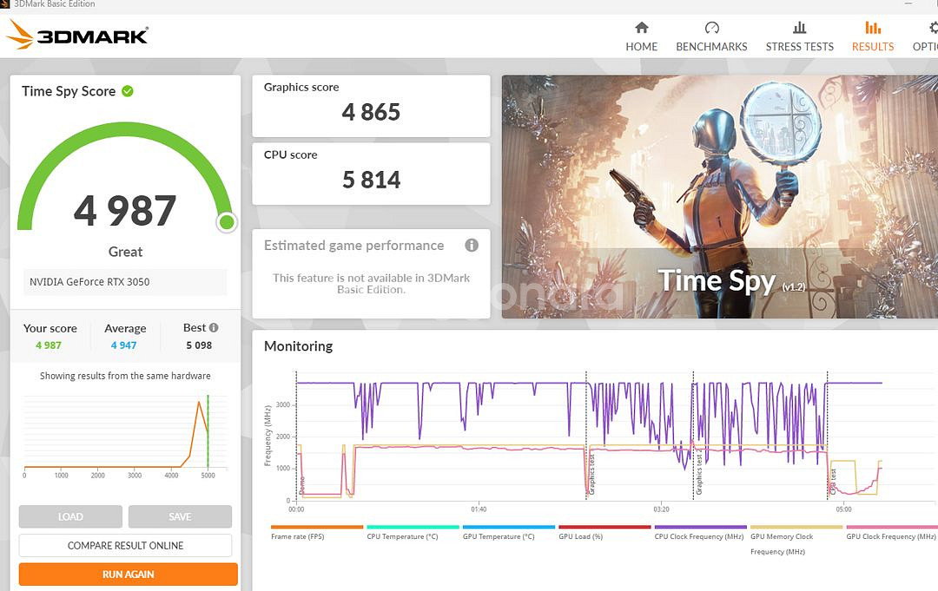Toggle the CPU Temperature legend color

pos(413,527)
